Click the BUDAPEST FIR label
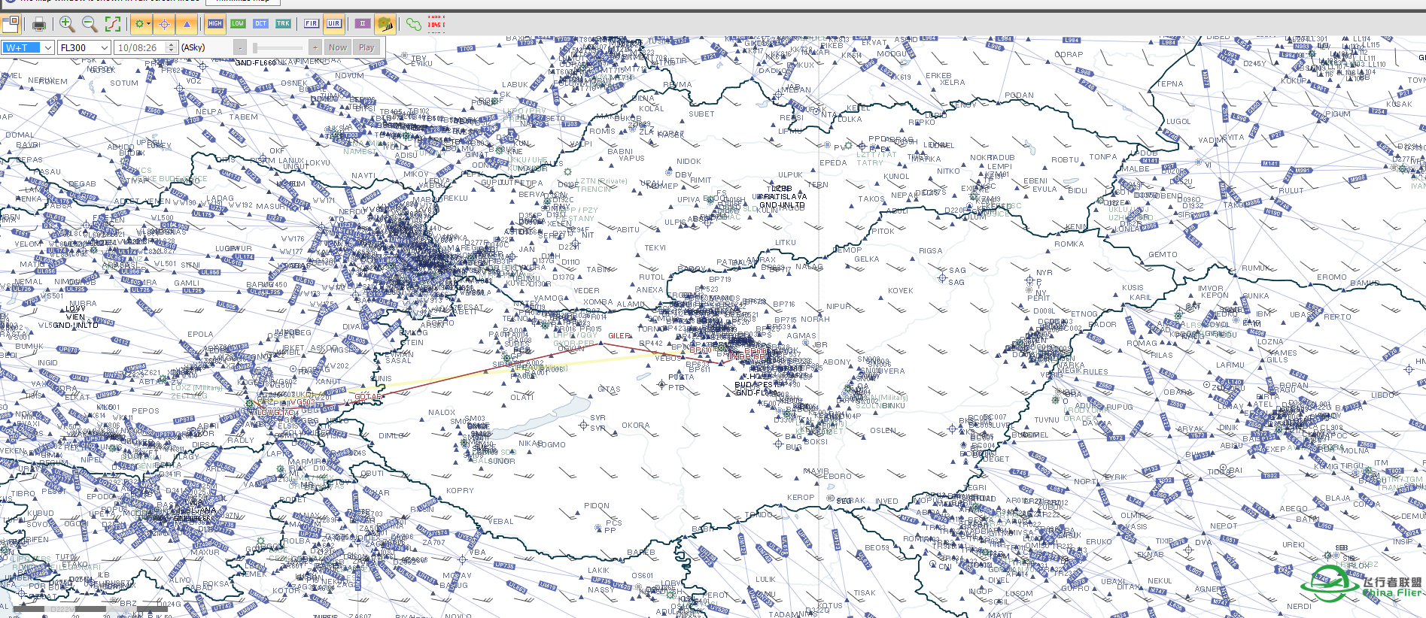The height and width of the screenshot is (618, 1426). point(756,385)
